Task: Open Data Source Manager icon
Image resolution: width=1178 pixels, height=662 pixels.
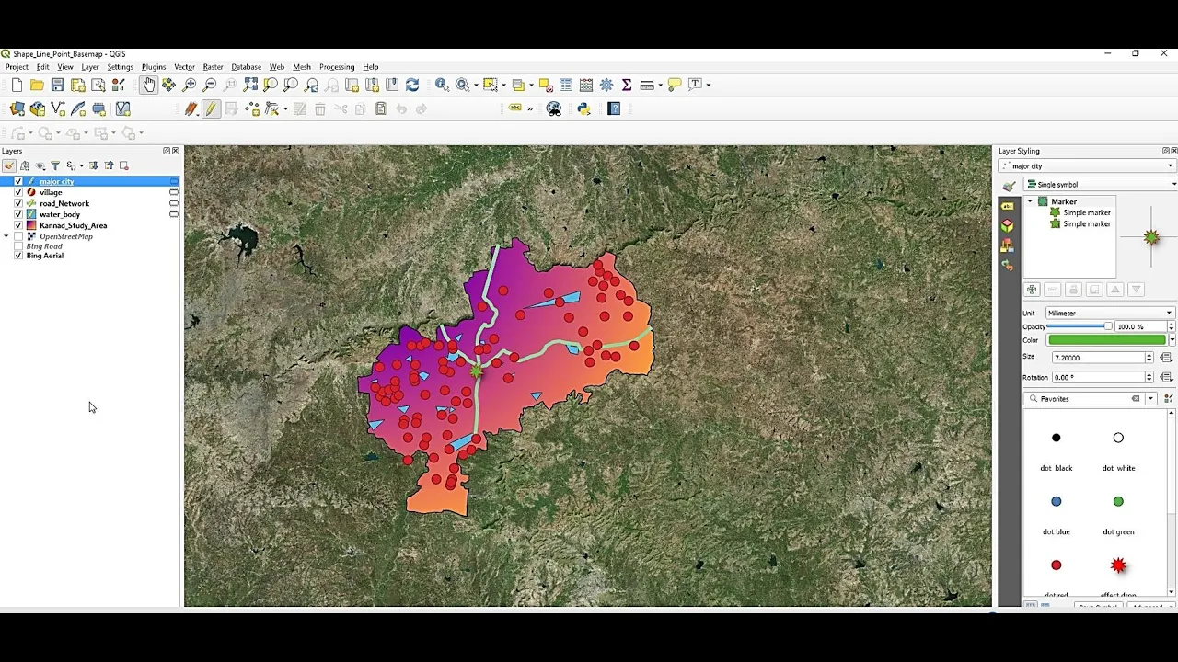Action: pos(17,108)
